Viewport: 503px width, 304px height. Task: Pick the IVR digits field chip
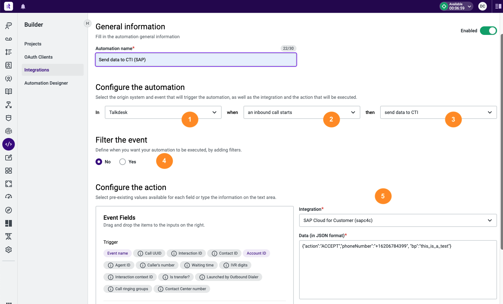[x=235, y=265]
